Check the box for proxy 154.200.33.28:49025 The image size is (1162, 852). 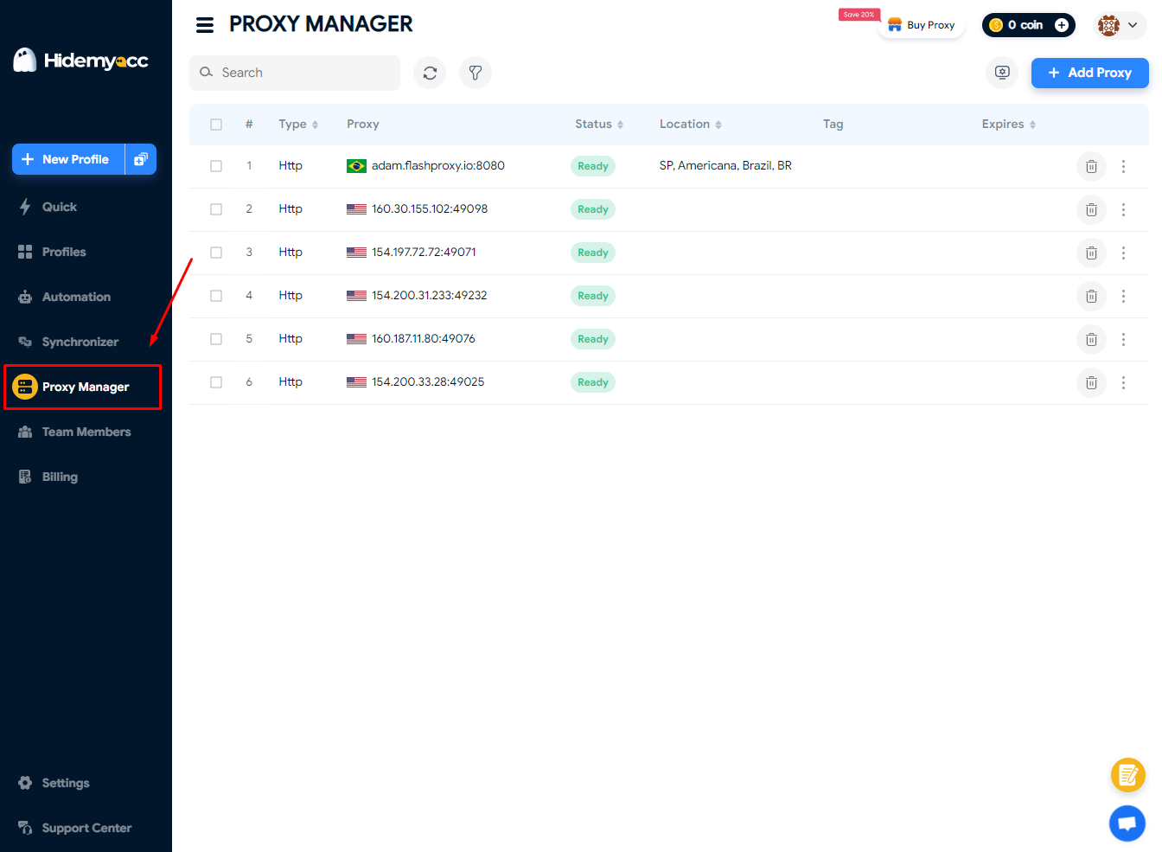pos(216,382)
